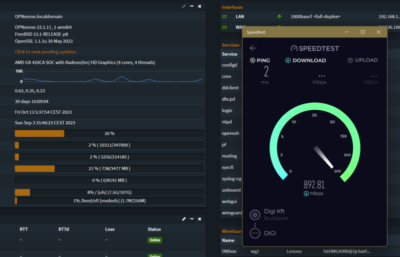The width and height of the screenshot is (400, 257).
Task: Open the Services widget title link
Action: (x=230, y=45)
